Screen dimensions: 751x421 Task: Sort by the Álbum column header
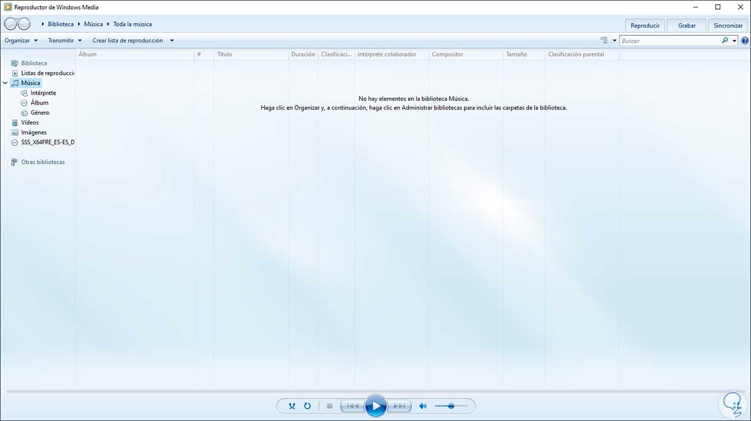click(x=135, y=54)
